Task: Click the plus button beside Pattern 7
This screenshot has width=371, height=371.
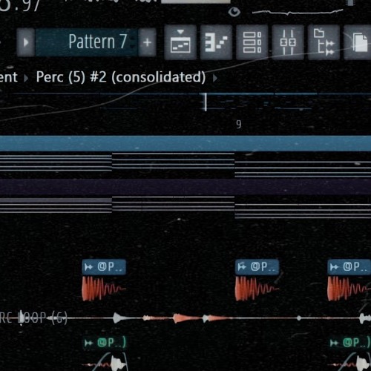Action: [x=147, y=42]
